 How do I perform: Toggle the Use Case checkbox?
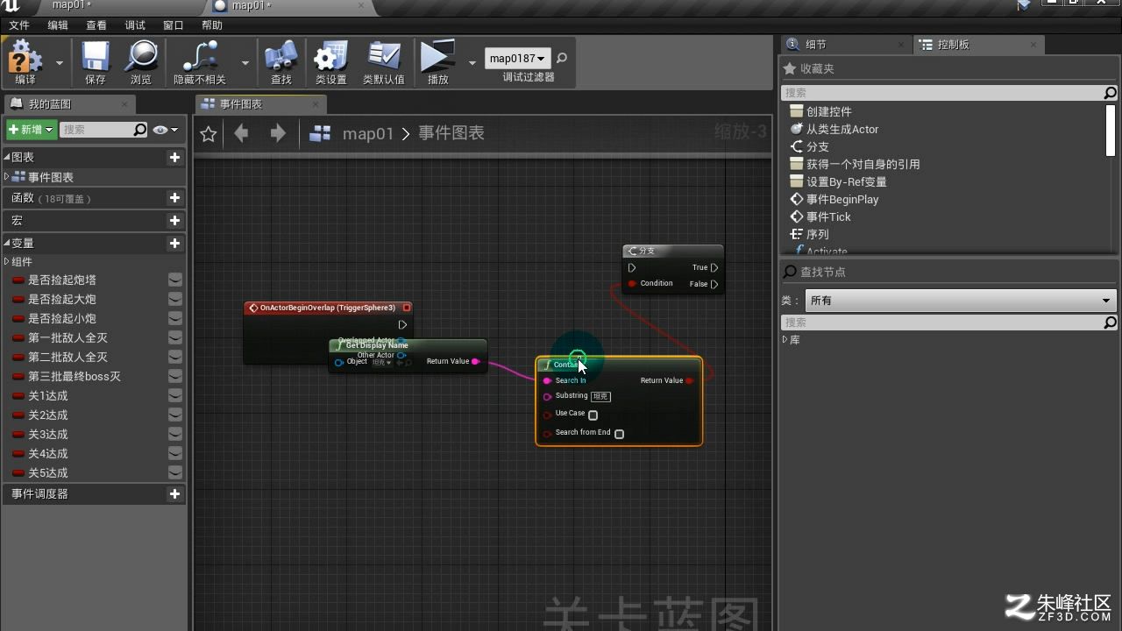593,415
